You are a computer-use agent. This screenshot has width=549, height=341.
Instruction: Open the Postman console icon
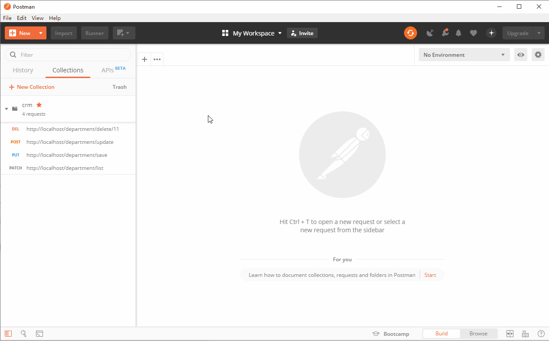point(39,334)
